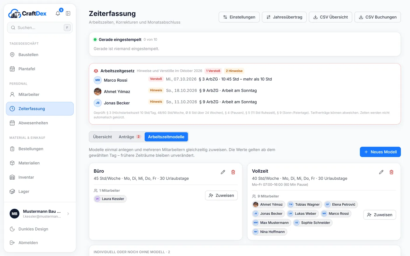
Task: Click the Tobias Wagner employee chip
Action: (x=305, y=205)
